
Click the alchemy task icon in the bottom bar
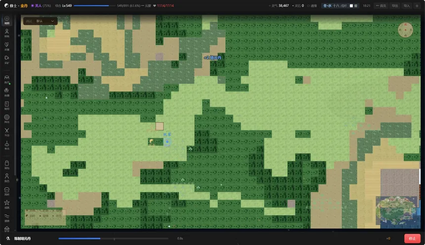8,239
